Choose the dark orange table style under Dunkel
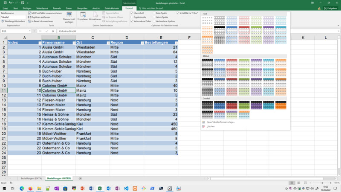 coord(281,105)
